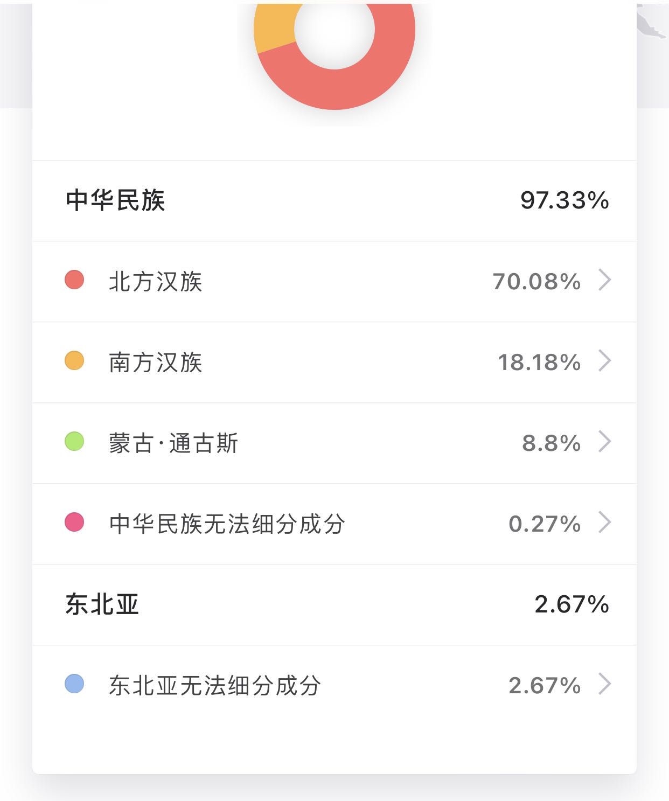Click the 中华民族 section header
This screenshot has width=669, height=801.
pos(115,200)
